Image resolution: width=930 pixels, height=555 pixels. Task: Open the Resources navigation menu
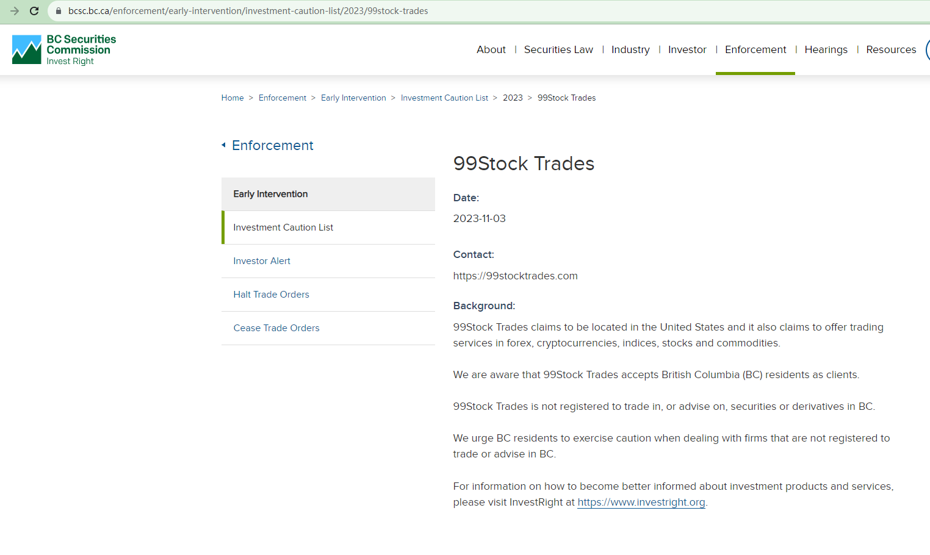coord(890,49)
